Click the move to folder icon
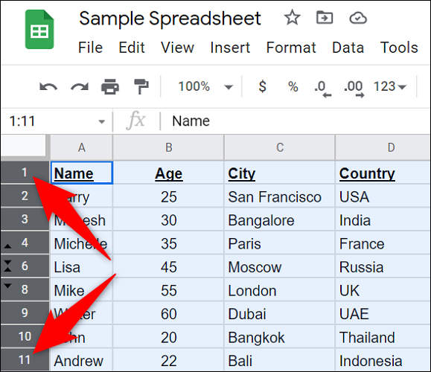431x372 pixels. [x=325, y=18]
